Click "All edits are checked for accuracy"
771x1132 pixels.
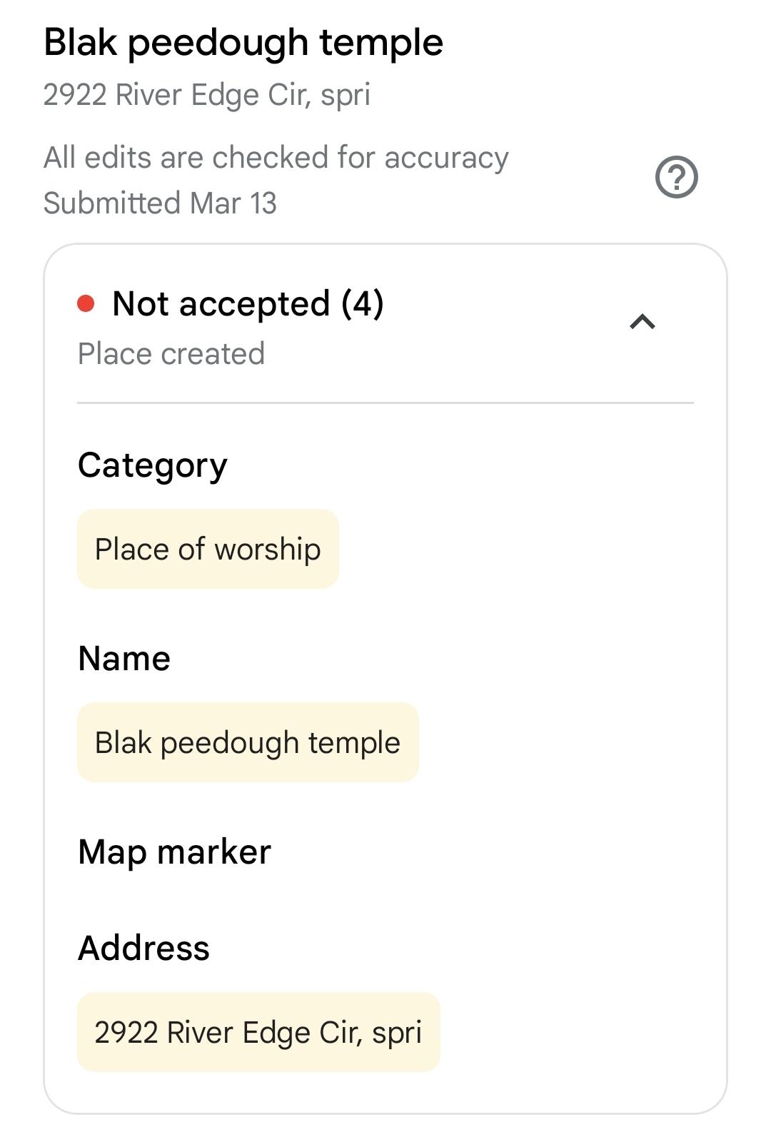[276, 158]
